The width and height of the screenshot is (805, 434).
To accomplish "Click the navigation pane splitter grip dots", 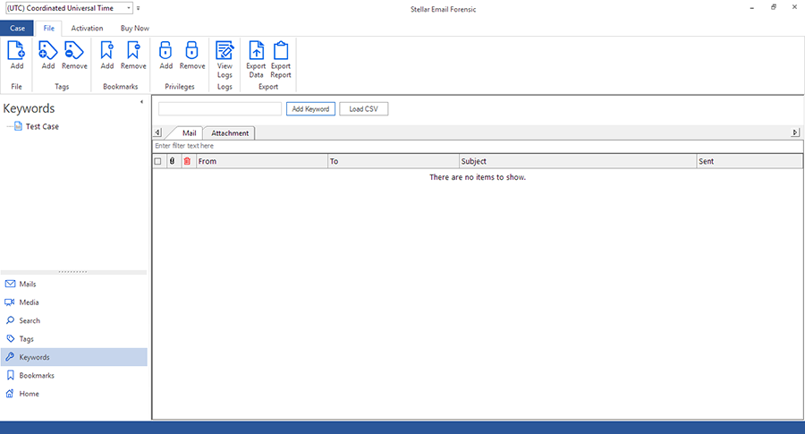I will [x=73, y=272].
